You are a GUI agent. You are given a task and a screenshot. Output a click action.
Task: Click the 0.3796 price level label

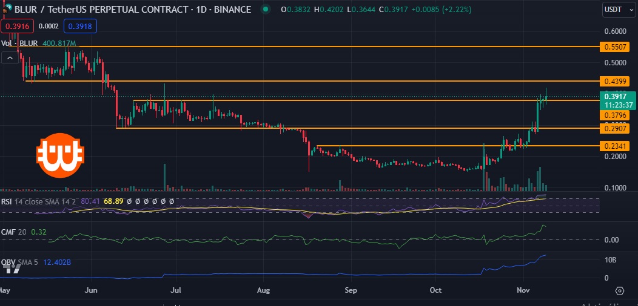coord(614,116)
